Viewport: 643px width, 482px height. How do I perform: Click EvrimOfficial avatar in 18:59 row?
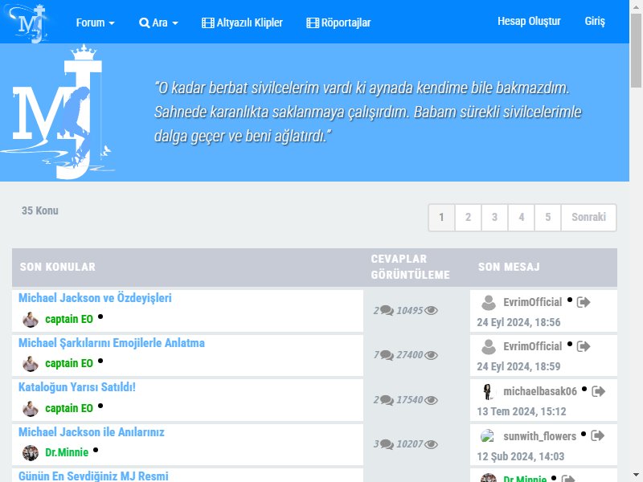(489, 347)
